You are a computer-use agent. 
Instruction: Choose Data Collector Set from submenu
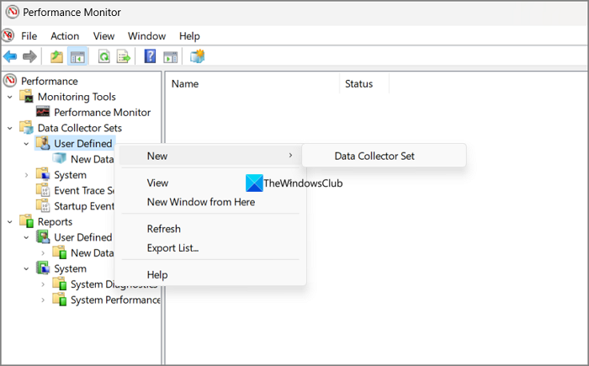point(384,156)
